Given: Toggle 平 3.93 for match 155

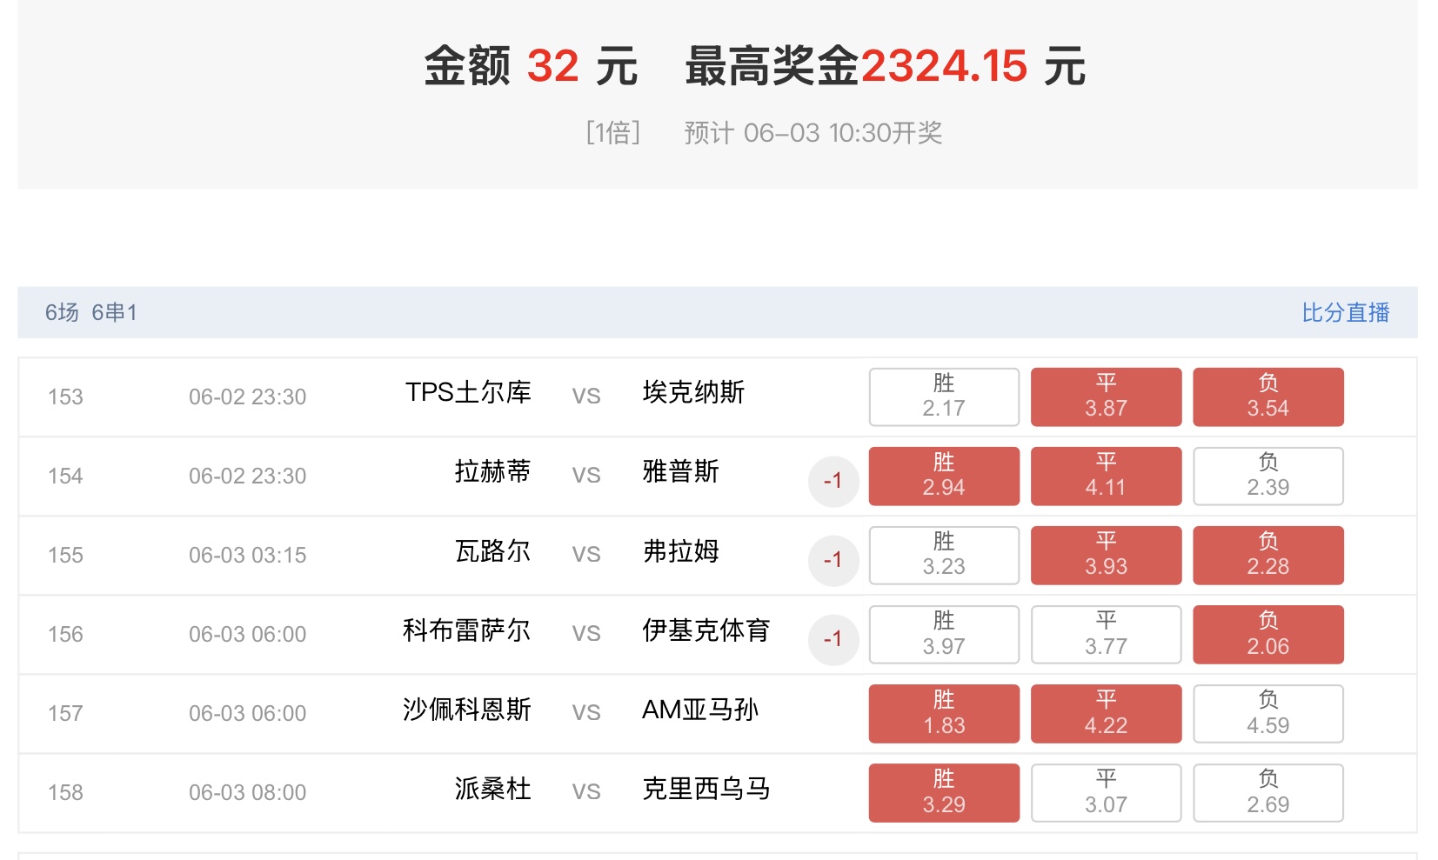Looking at the screenshot, I should coord(1106,555).
